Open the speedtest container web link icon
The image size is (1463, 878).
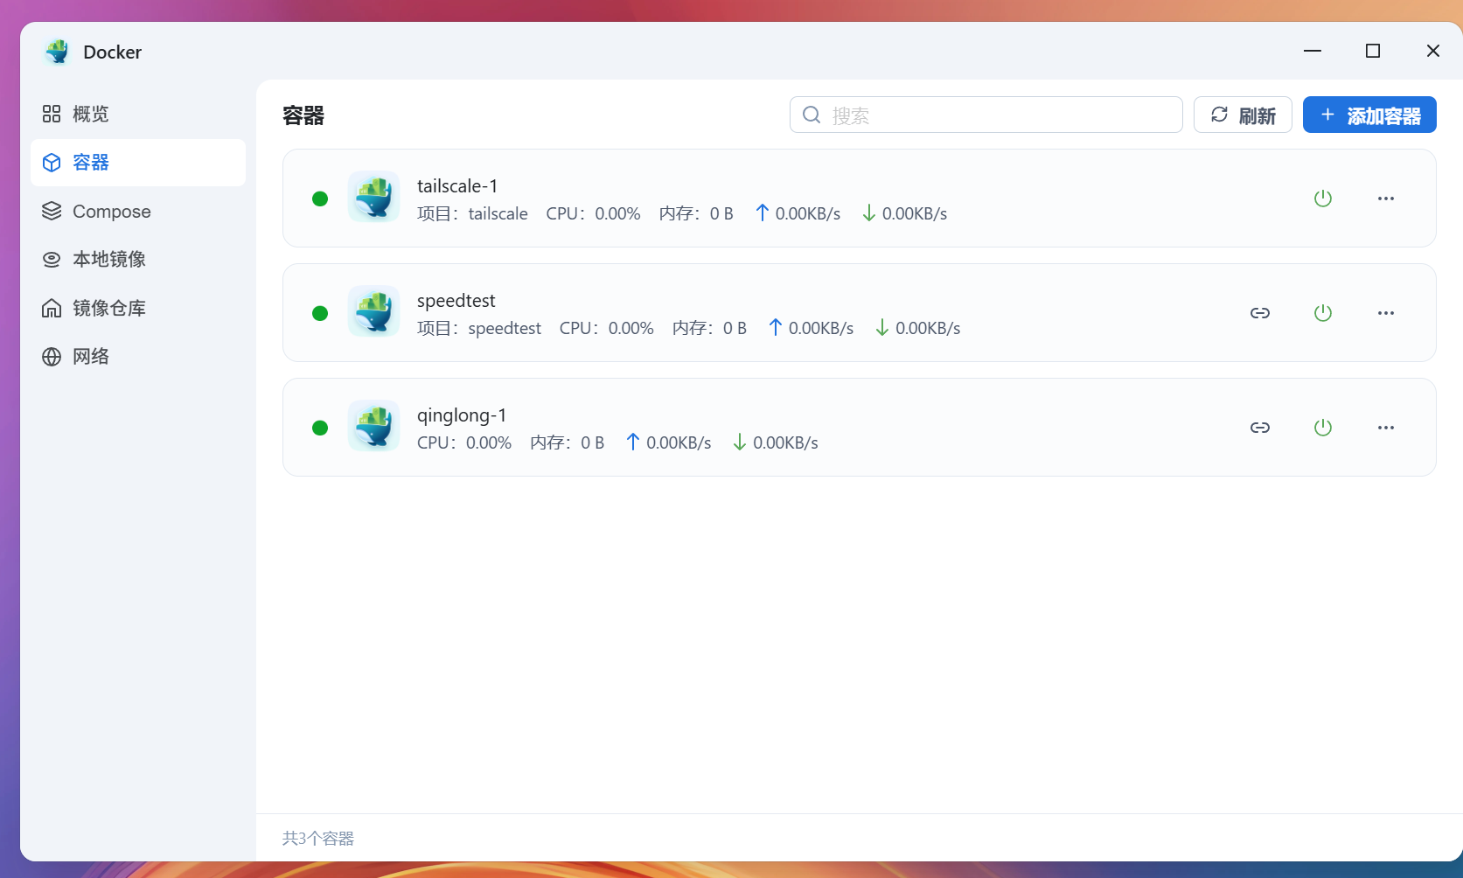(x=1260, y=312)
